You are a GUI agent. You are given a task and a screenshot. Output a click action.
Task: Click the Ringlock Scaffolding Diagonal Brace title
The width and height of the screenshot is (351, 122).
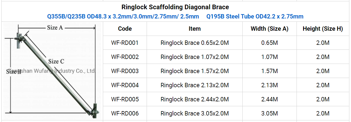coord(175,7)
